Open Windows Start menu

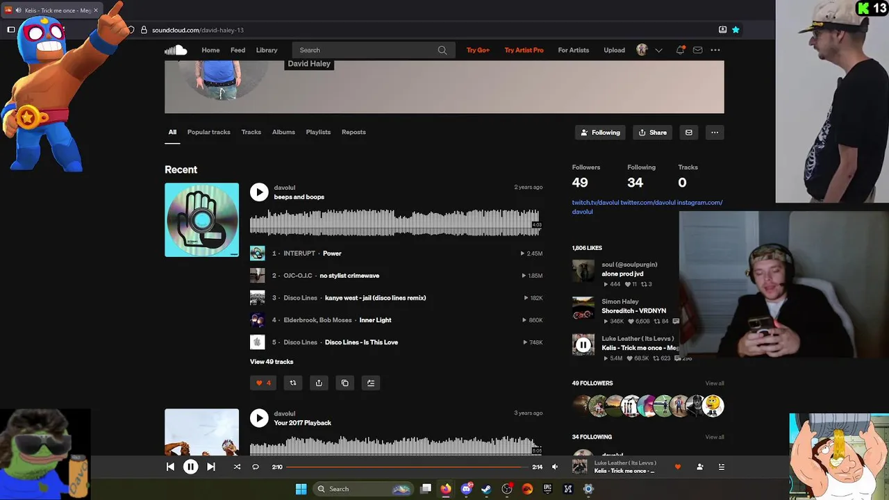tap(301, 489)
